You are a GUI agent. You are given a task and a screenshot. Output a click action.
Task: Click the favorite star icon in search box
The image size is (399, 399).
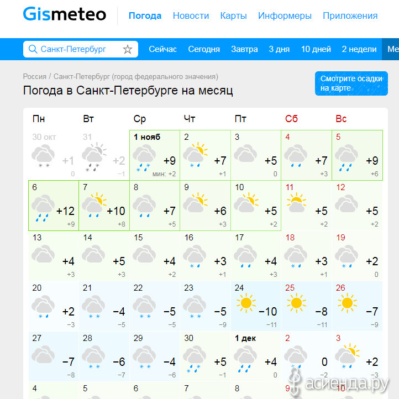click(128, 49)
